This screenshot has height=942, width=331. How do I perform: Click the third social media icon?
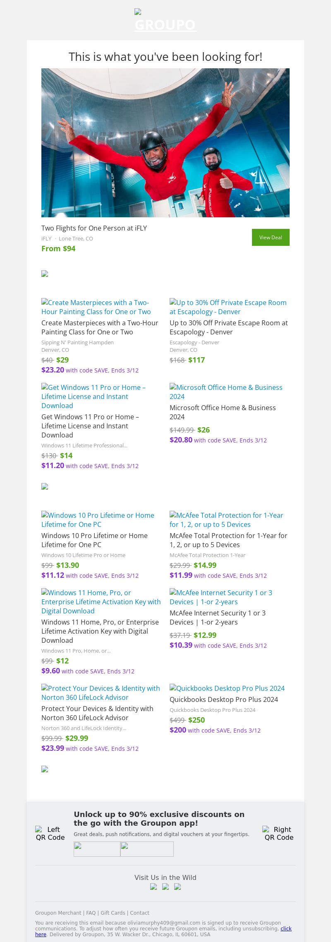tap(177, 887)
